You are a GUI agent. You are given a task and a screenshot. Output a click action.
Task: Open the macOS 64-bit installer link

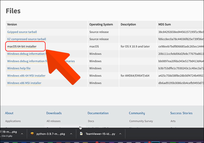click(x=22, y=47)
